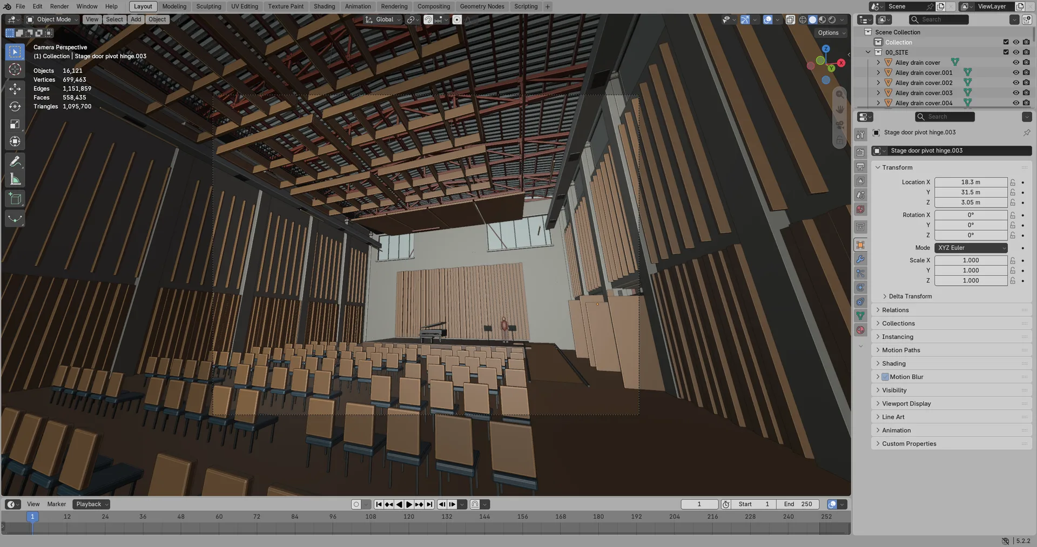Viewport: 1037px width, 547px height.
Task: Expand Alley drain cover.002 tree item
Action: click(878, 83)
